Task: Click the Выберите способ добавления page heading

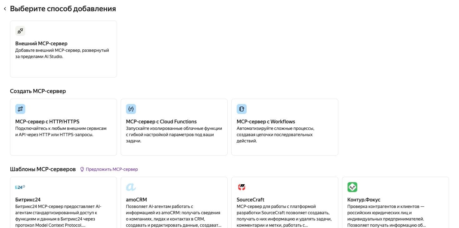Action: coord(63,9)
